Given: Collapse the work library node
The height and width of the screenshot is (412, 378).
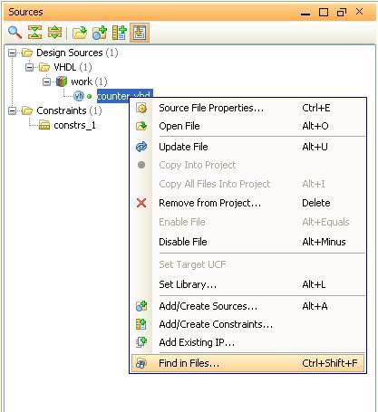Looking at the screenshot, I should [x=46, y=81].
